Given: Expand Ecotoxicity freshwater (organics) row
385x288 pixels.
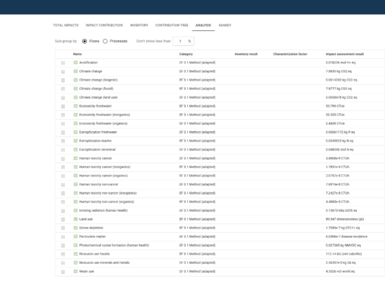Looking at the screenshot, I should 63,124.
